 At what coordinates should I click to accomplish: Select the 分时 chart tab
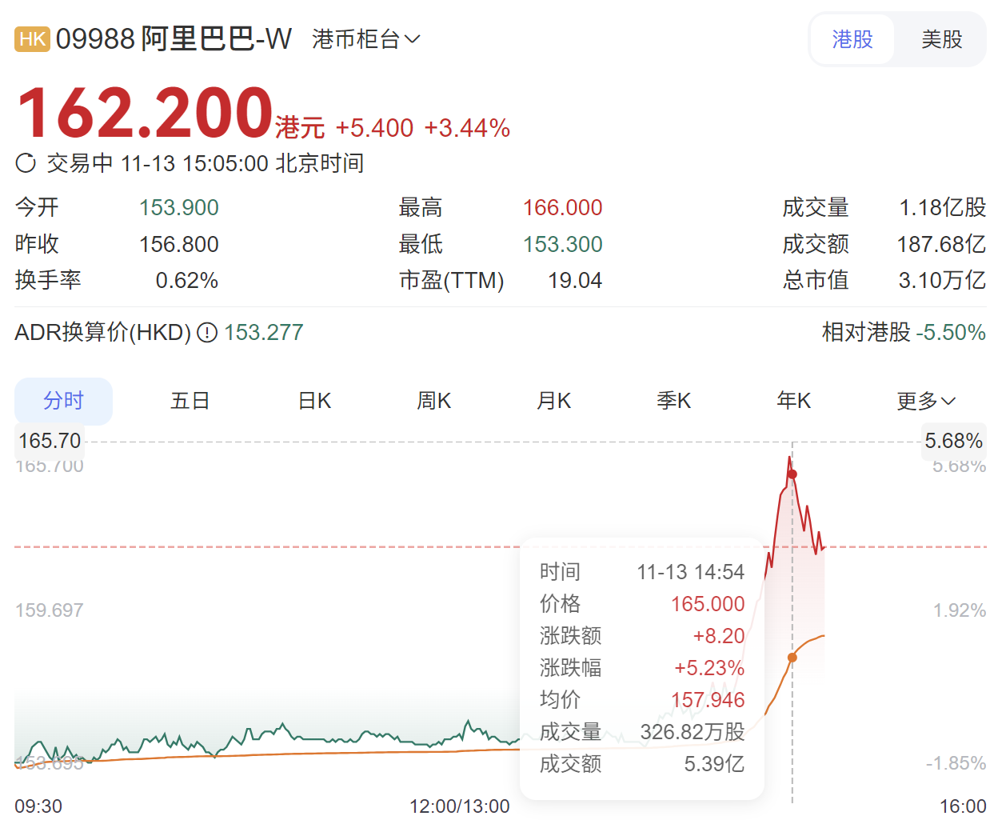tap(63, 401)
